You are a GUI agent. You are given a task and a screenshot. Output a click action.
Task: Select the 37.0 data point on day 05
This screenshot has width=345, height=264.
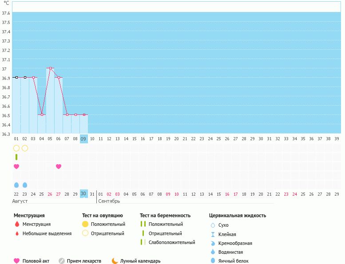(x=50, y=68)
